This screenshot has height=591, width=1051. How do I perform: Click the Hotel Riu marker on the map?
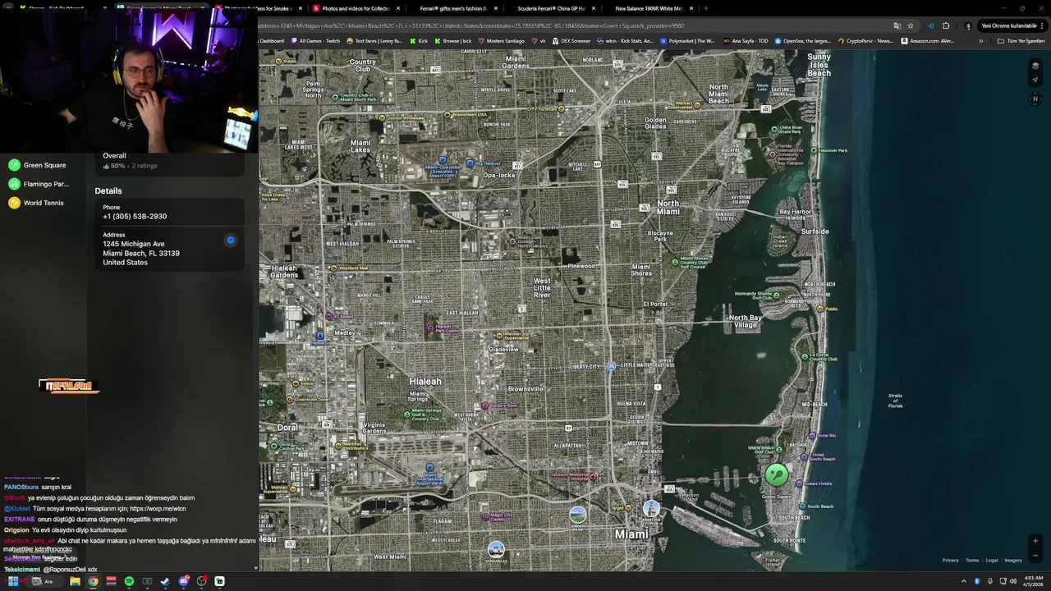click(813, 435)
